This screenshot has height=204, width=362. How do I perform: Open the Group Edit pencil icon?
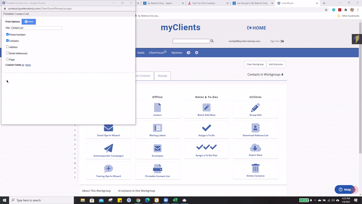[255, 108]
